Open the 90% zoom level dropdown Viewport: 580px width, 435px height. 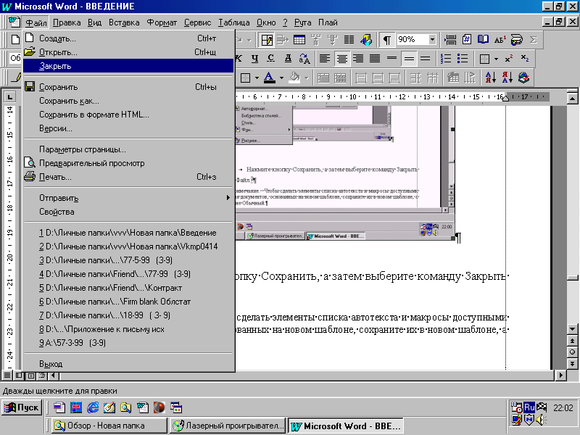433,40
